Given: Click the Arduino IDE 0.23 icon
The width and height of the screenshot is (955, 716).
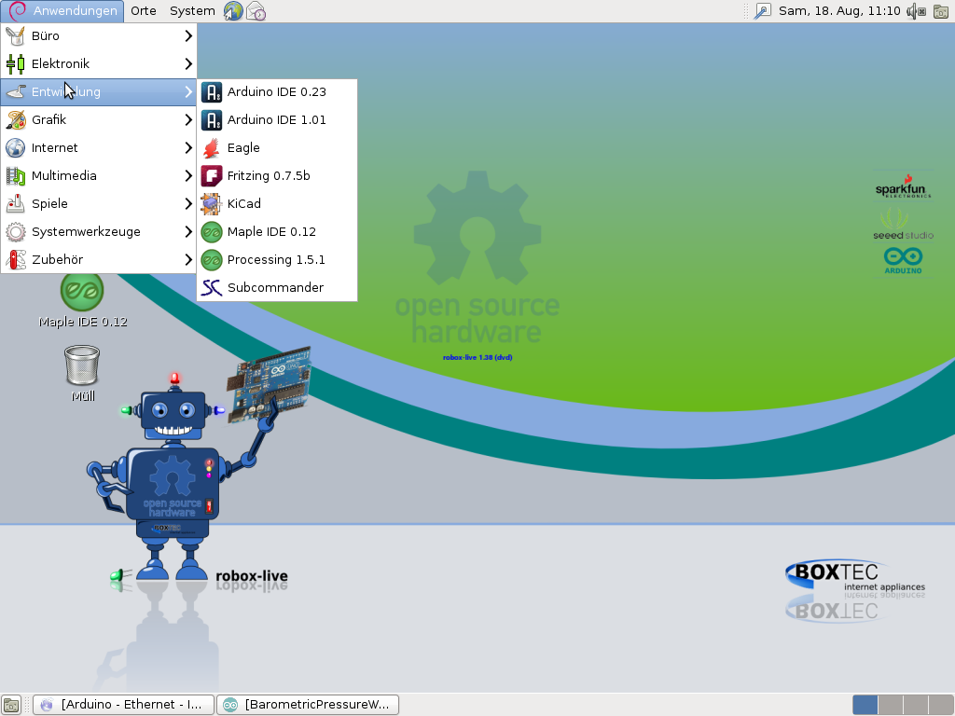Looking at the screenshot, I should tap(212, 92).
